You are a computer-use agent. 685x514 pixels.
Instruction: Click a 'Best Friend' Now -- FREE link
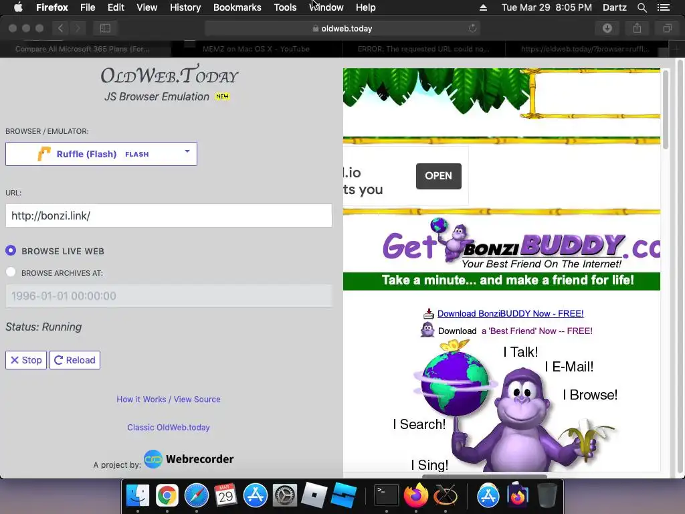(x=537, y=331)
